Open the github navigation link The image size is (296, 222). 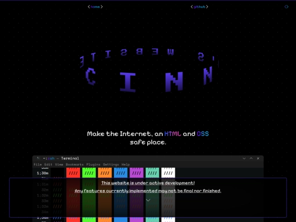click(199, 7)
